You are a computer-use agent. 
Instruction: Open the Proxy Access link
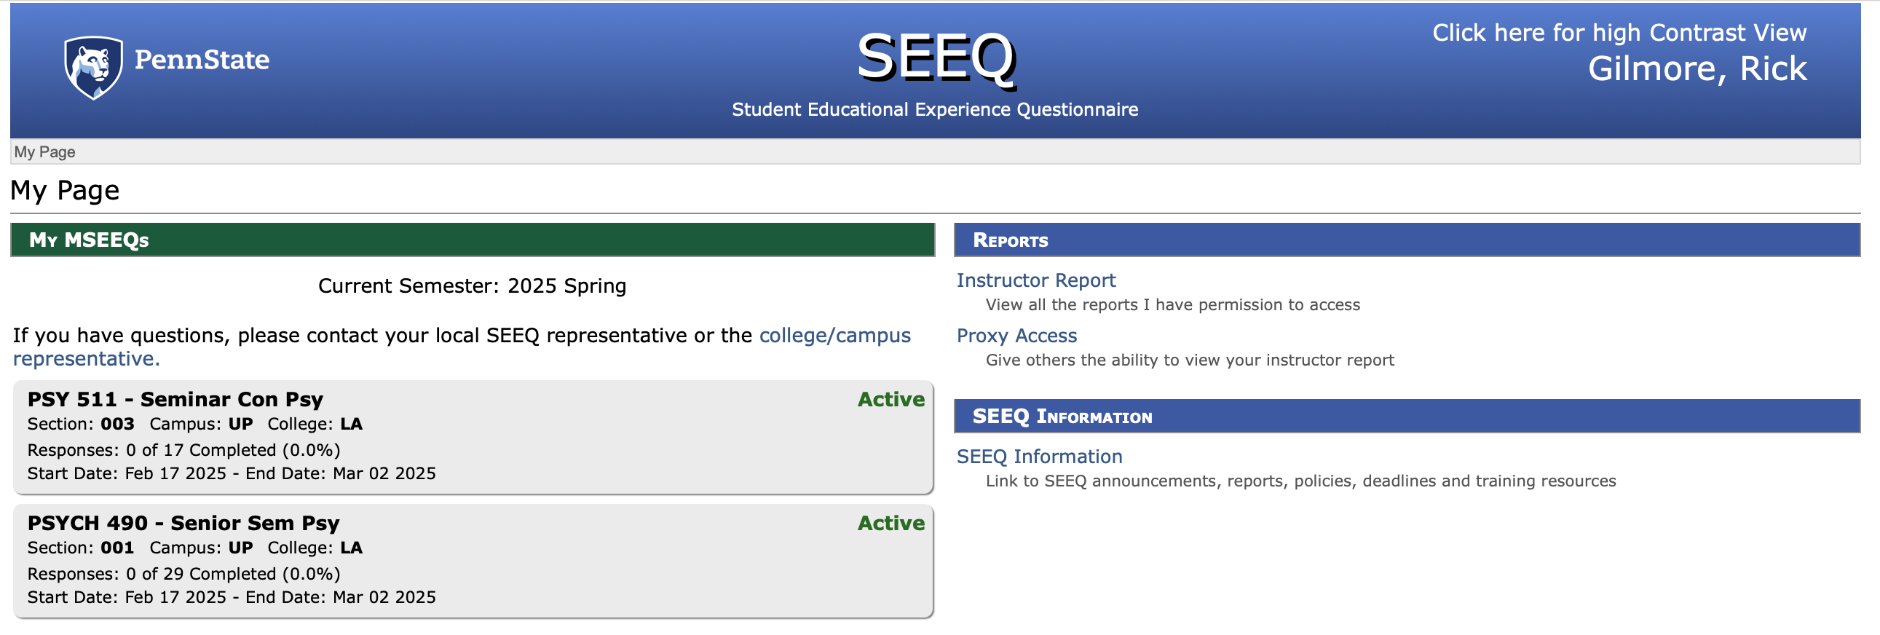pyautogui.click(x=1016, y=336)
